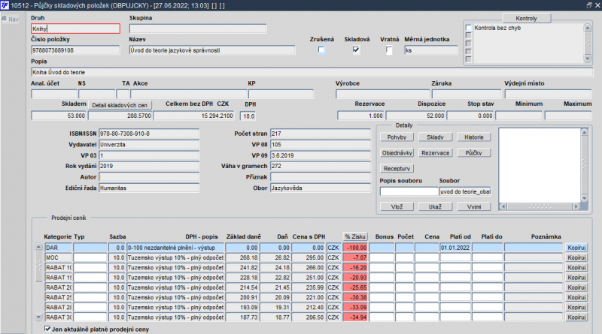Click the Soubor field
The height and width of the screenshot is (334, 602).
click(465, 191)
